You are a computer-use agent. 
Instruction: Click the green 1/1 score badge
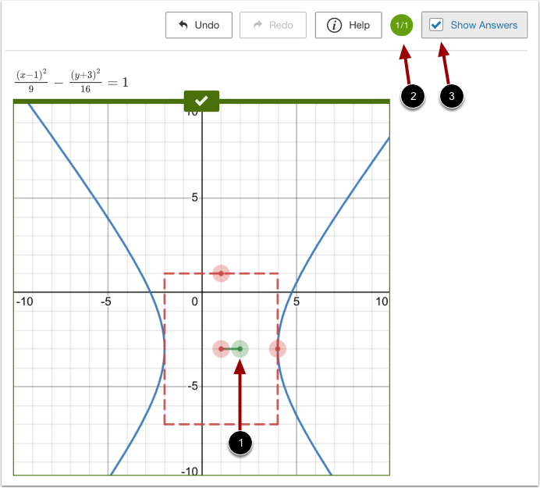401,25
